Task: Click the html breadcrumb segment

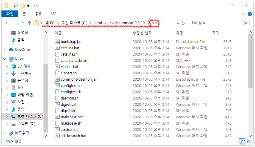Action: 98,23
